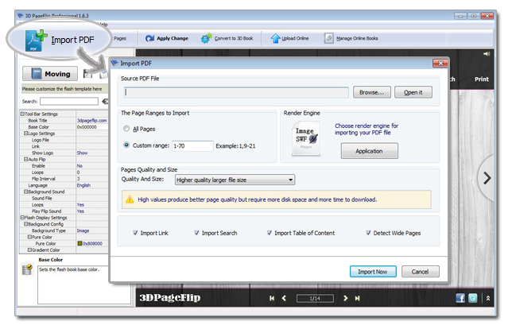Click the Pure Color swatch 0x808000
The width and height of the screenshot is (512, 329).
80,243
